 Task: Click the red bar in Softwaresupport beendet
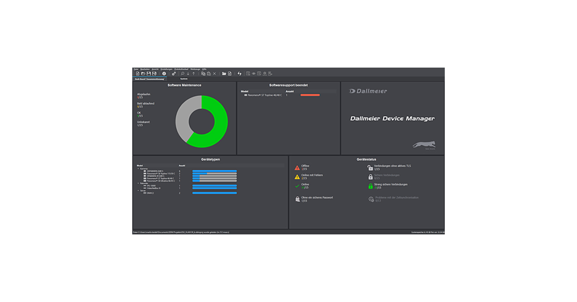tap(310, 95)
